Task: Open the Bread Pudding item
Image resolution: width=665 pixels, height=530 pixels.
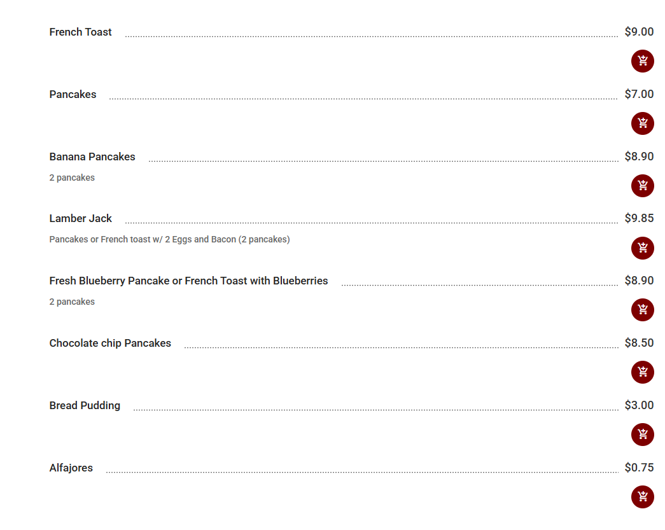Action: (85, 405)
